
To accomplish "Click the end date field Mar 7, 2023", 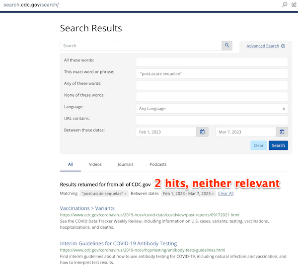I will pos(246,132).
